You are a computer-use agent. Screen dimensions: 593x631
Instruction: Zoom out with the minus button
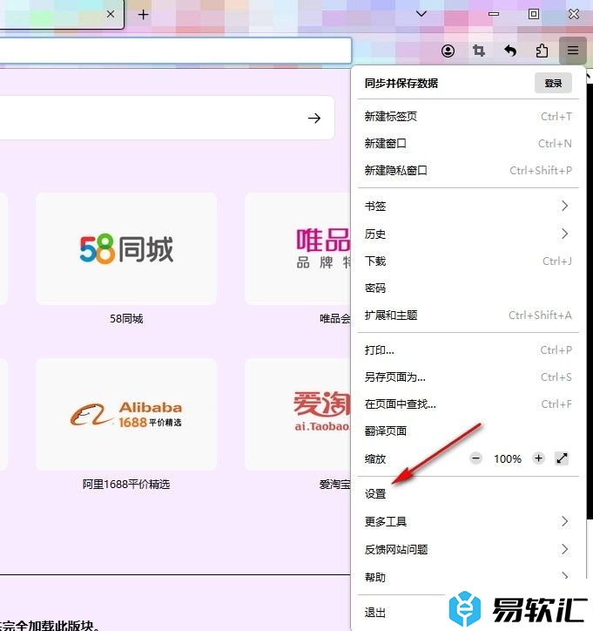coord(475,458)
